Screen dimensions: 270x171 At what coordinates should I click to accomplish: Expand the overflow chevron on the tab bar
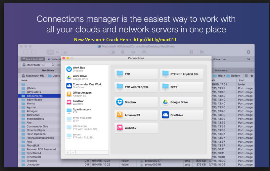pos(248,59)
